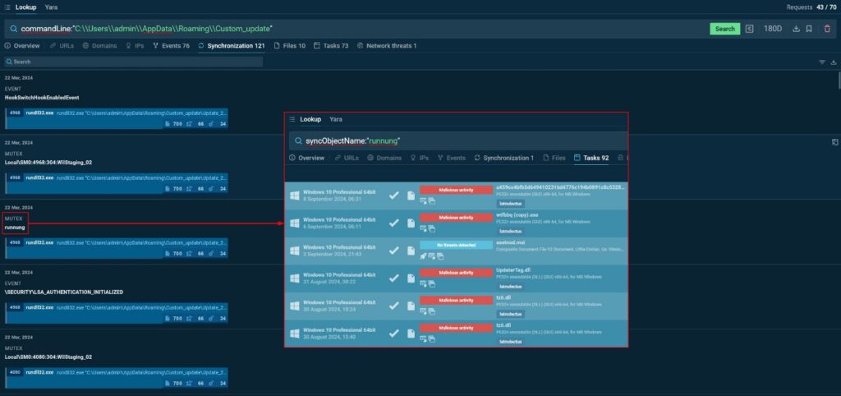Select the Events 76 tab
This screenshot has width=841, height=396.
coord(171,46)
